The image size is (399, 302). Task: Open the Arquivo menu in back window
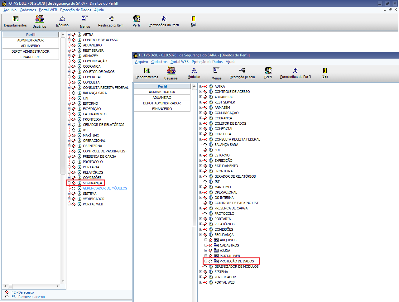tap(10, 10)
